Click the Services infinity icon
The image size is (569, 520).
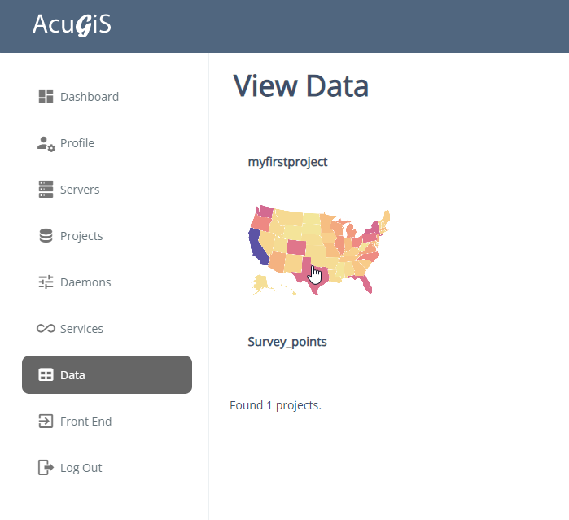point(46,329)
